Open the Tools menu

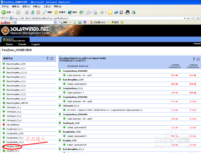point(47,6)
